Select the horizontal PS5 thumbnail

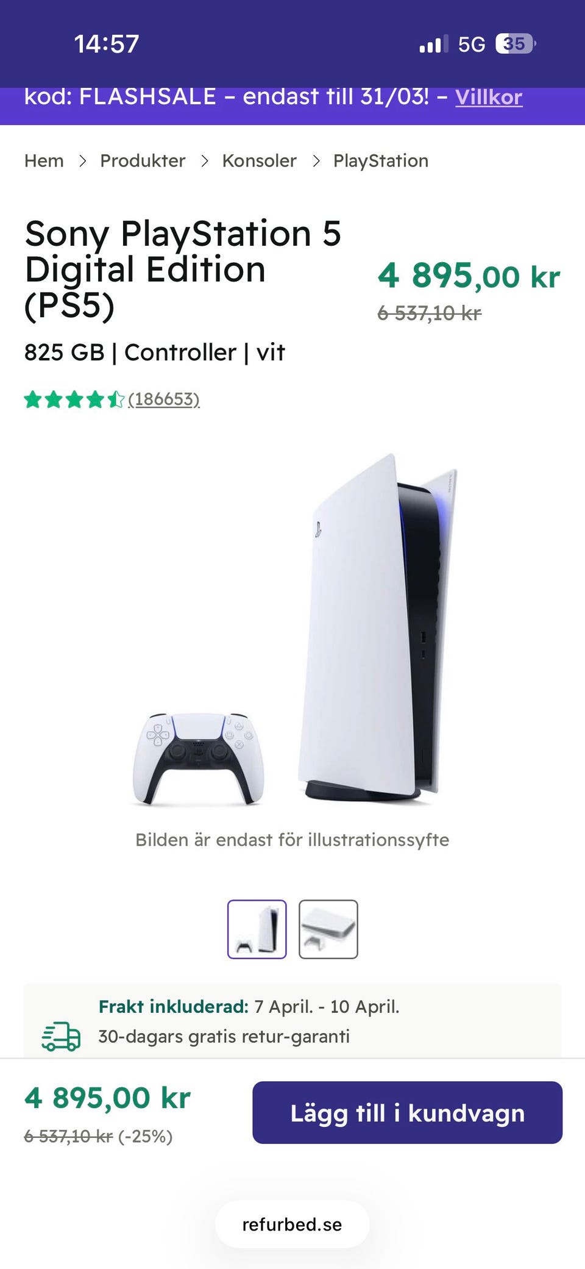pos(328,929)
